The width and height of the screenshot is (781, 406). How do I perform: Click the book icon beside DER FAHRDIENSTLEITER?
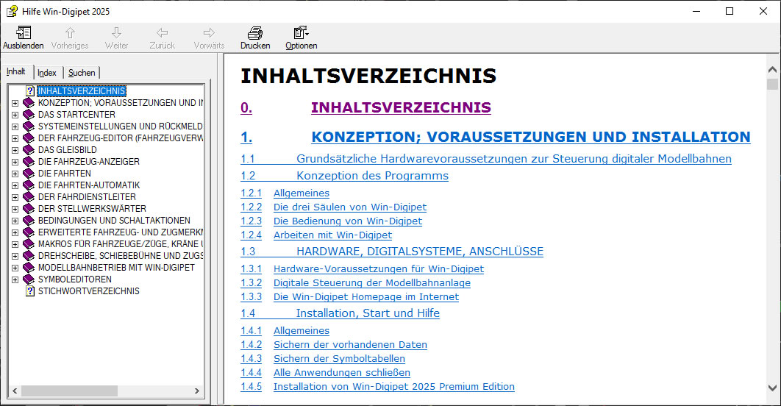pyautogui.click(x=29, y=197)
